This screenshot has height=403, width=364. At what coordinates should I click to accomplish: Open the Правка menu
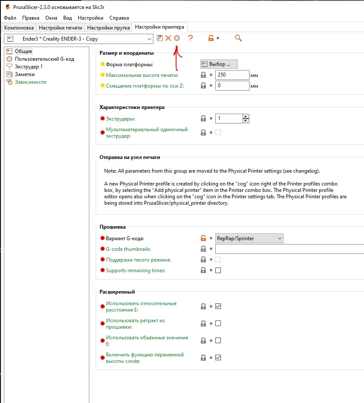31,18
